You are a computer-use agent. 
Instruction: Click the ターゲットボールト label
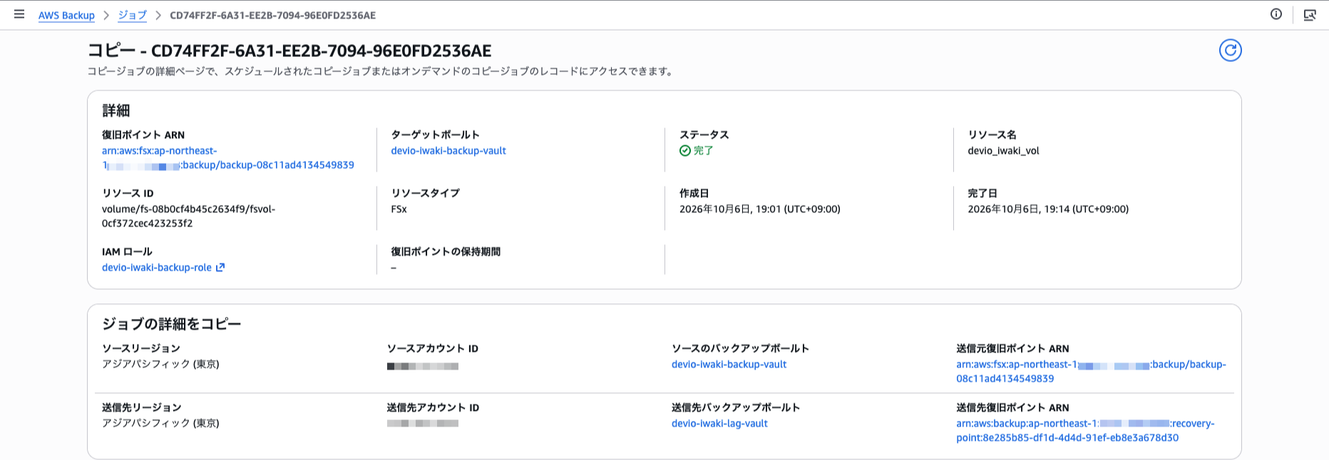click(435, 135)
